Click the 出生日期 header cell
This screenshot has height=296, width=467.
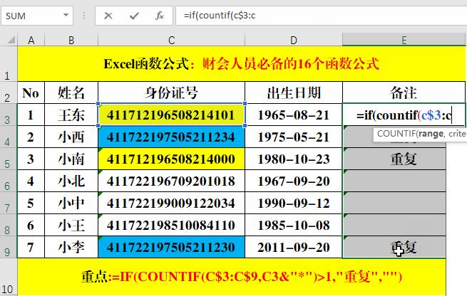pyautogui.click(x=293, y=92)
